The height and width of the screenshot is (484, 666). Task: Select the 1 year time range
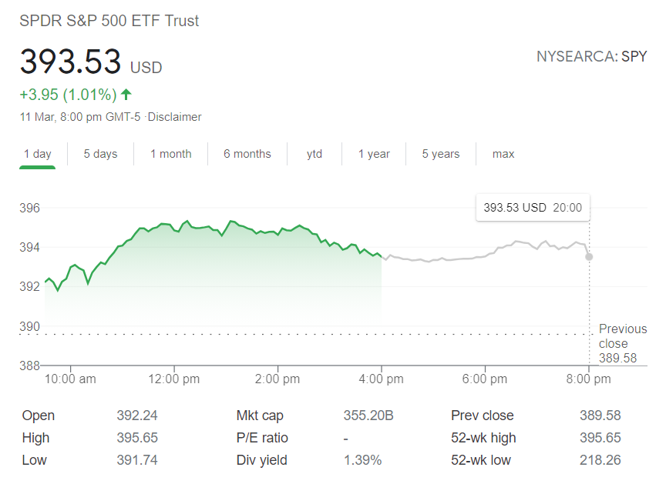click(374, 154)
